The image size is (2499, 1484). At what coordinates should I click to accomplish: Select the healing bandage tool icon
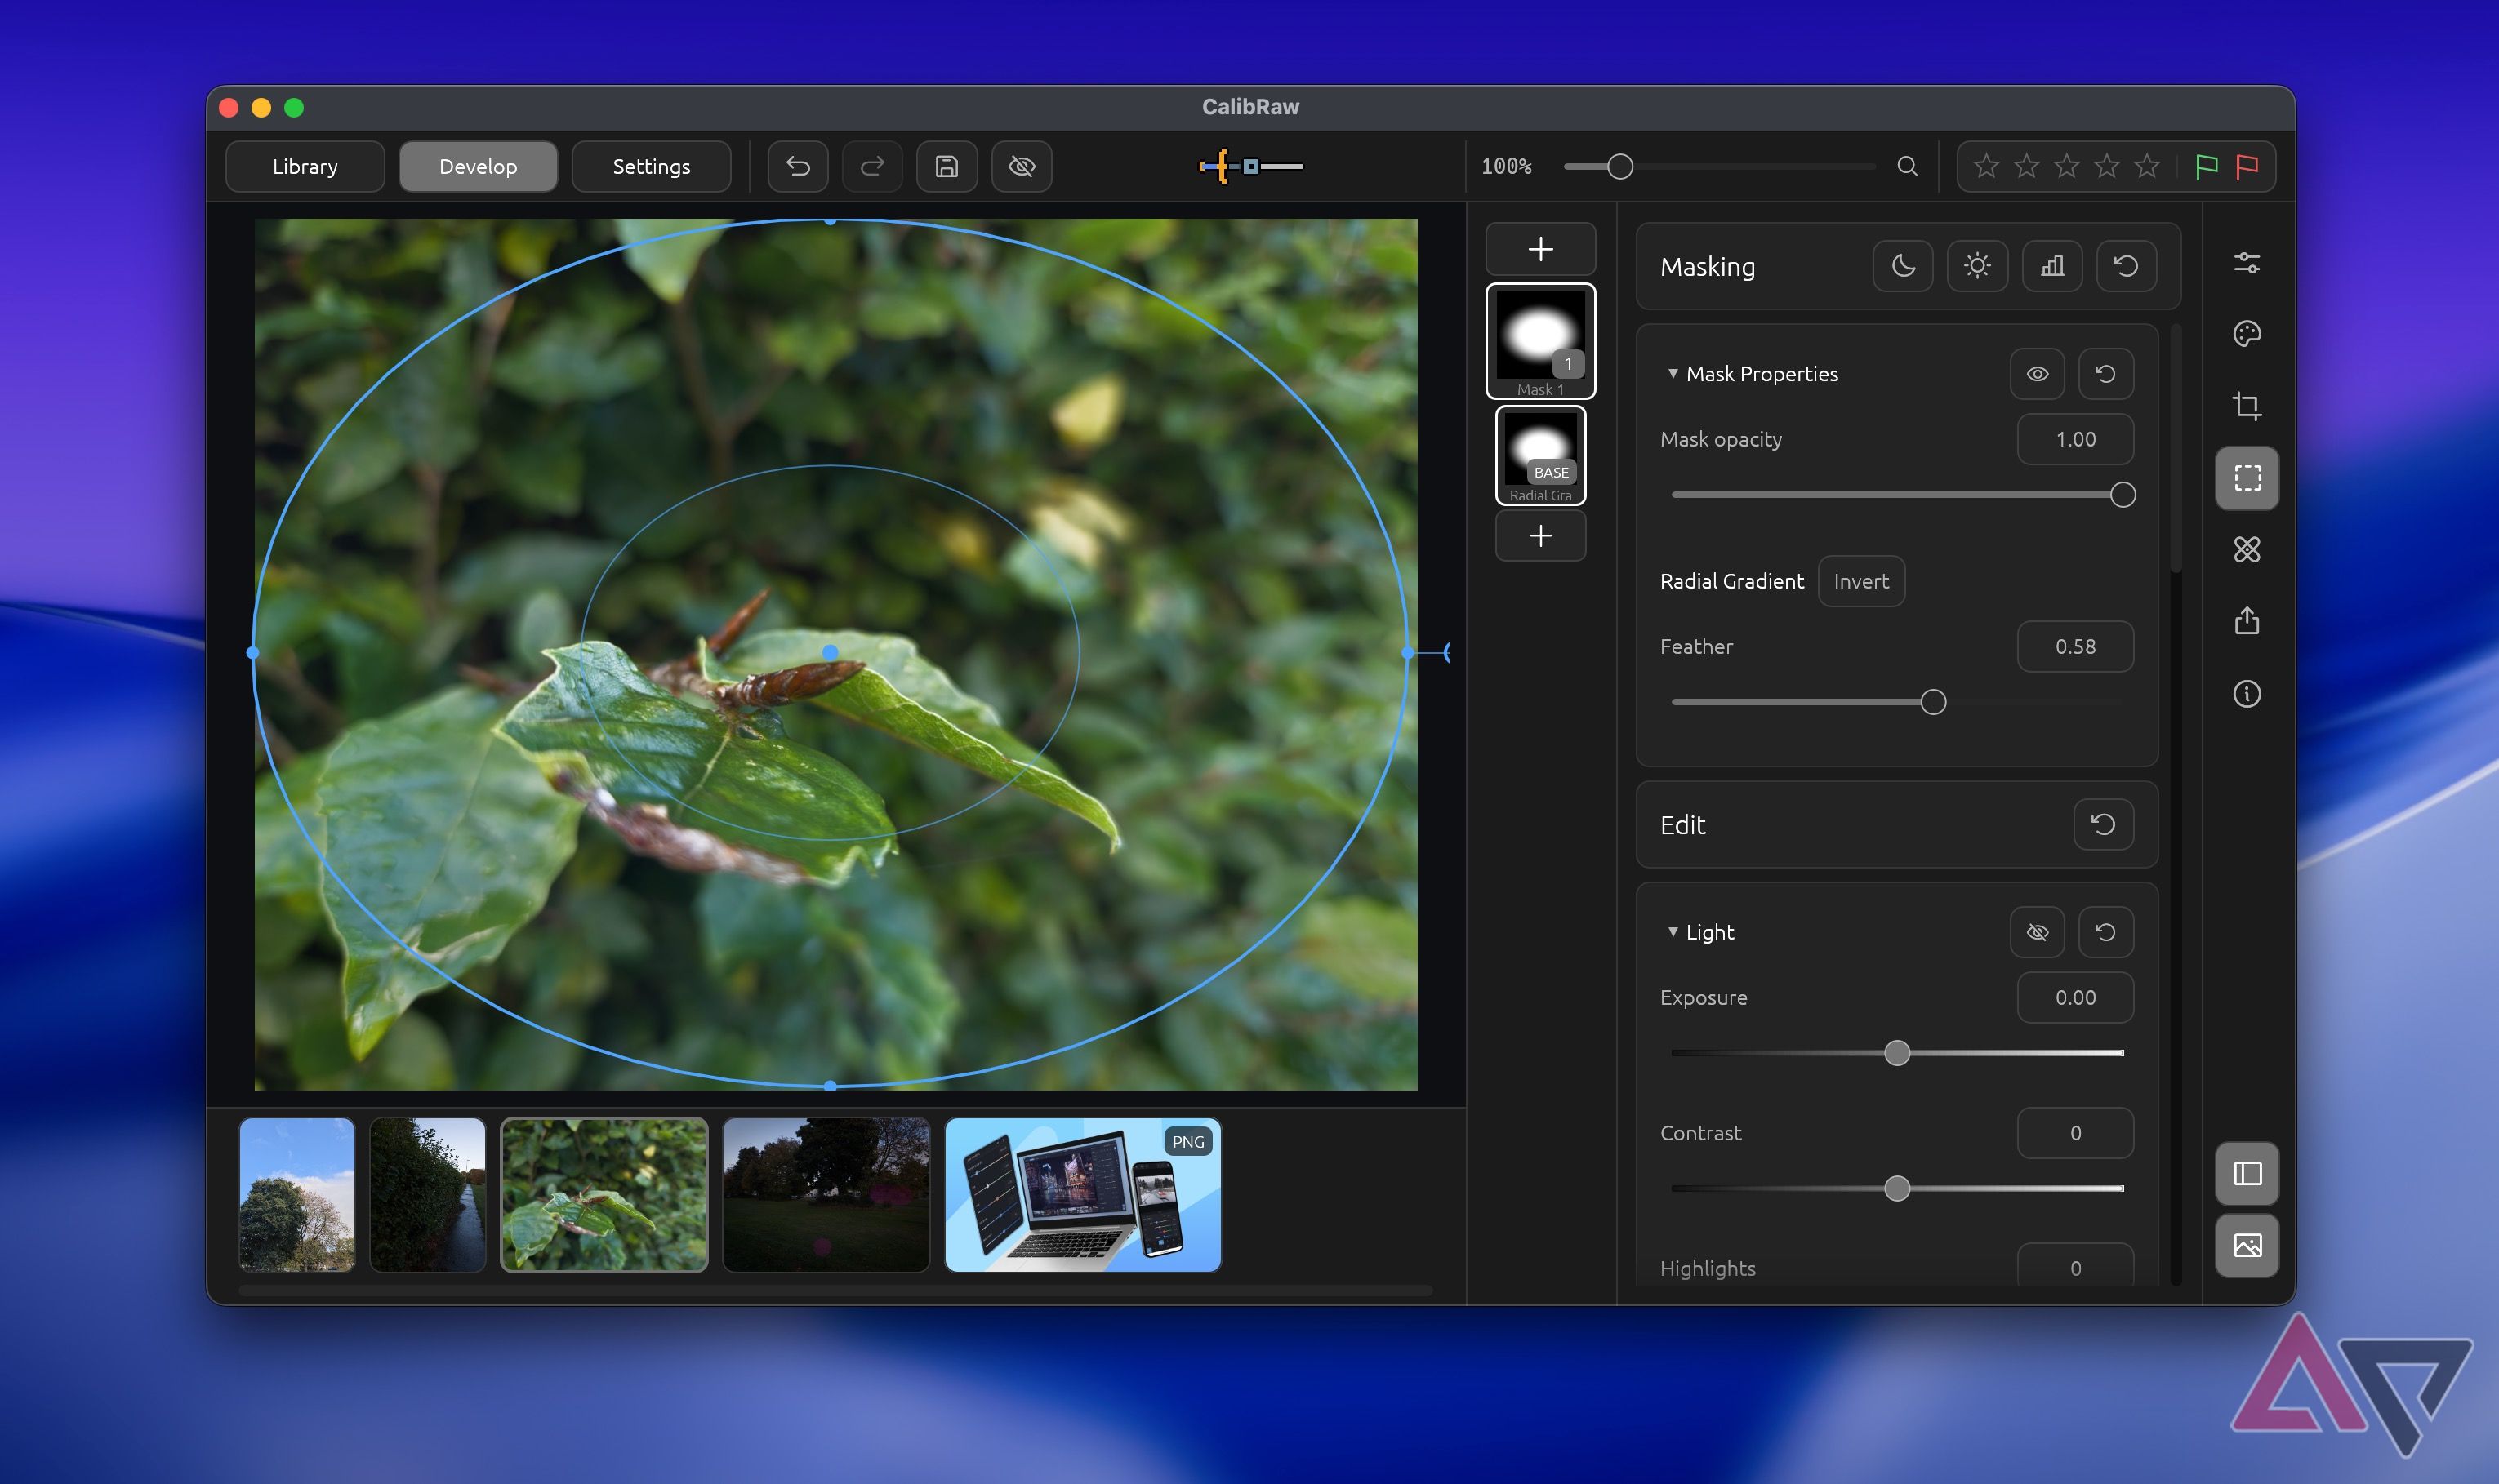tap(2247, 550)
